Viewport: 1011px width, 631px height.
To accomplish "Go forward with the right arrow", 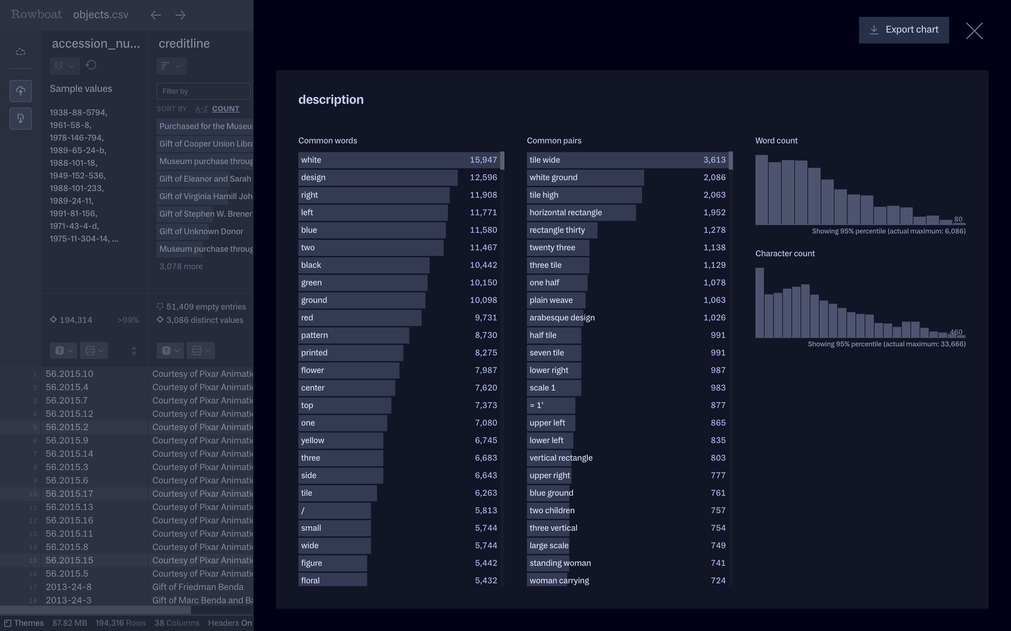I will click(x=180, y=15).
